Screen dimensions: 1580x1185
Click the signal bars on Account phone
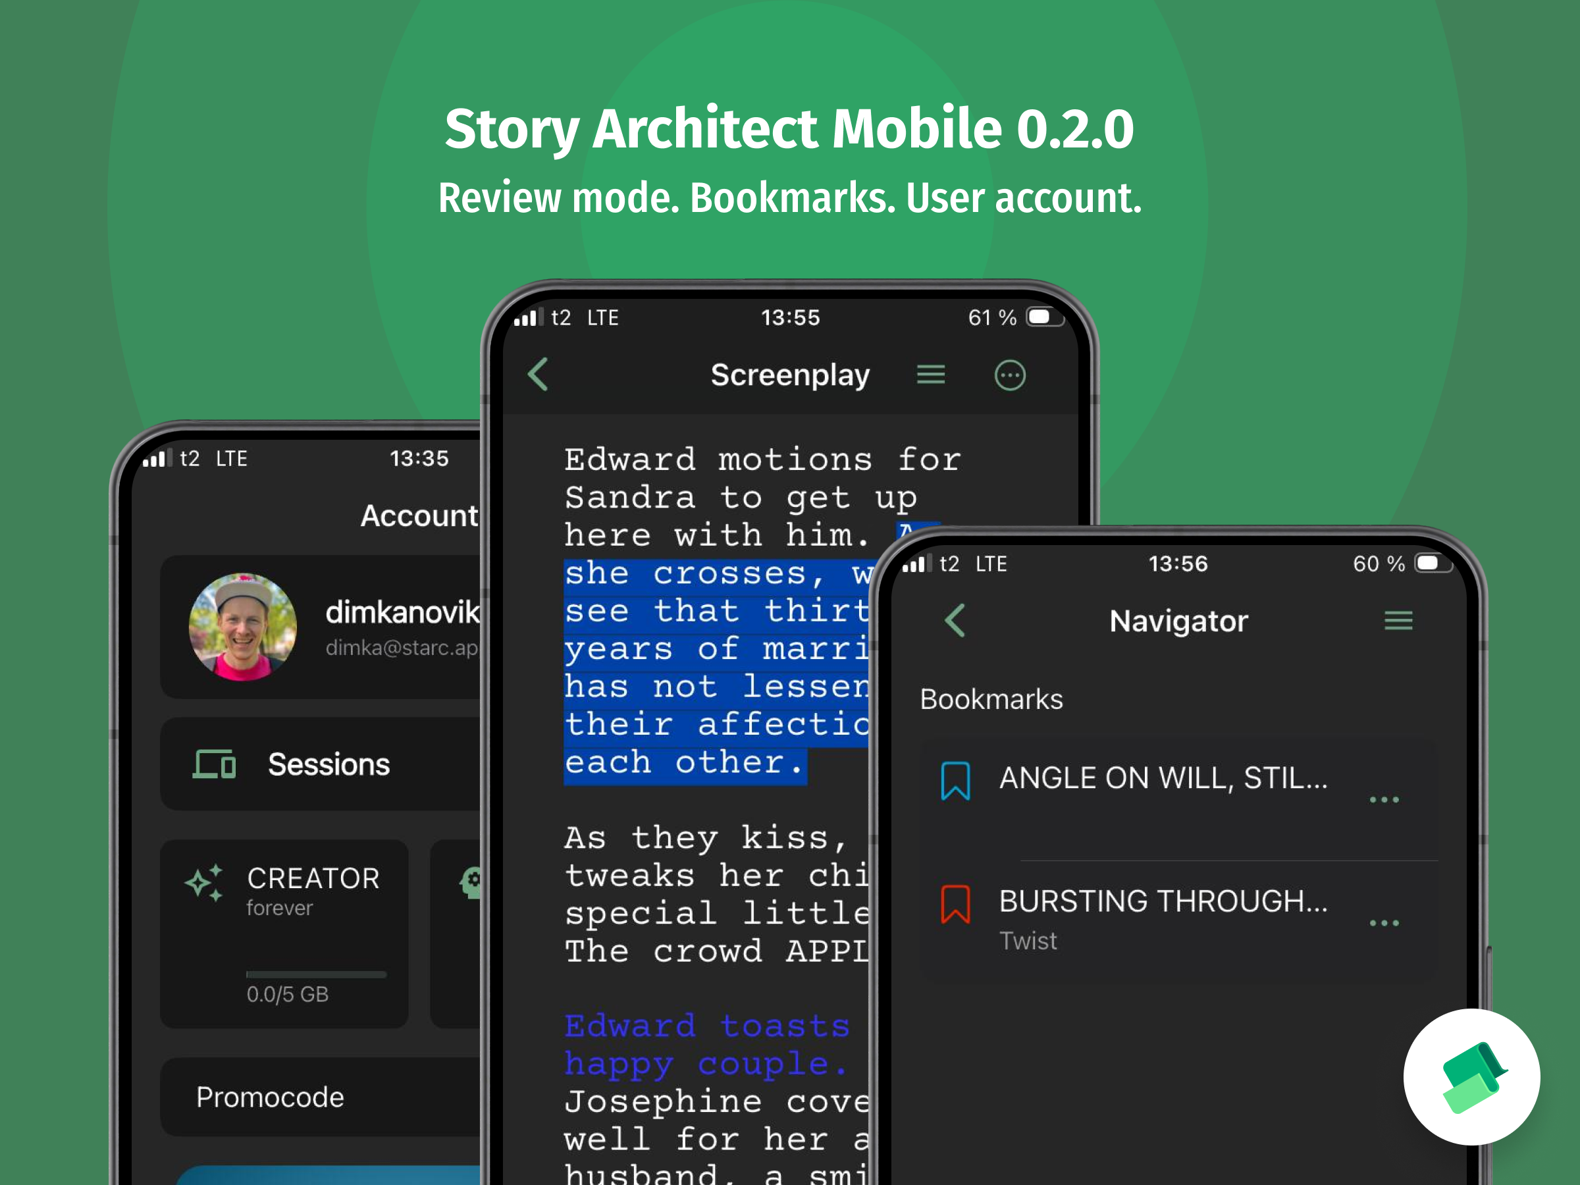coord(158,458)
